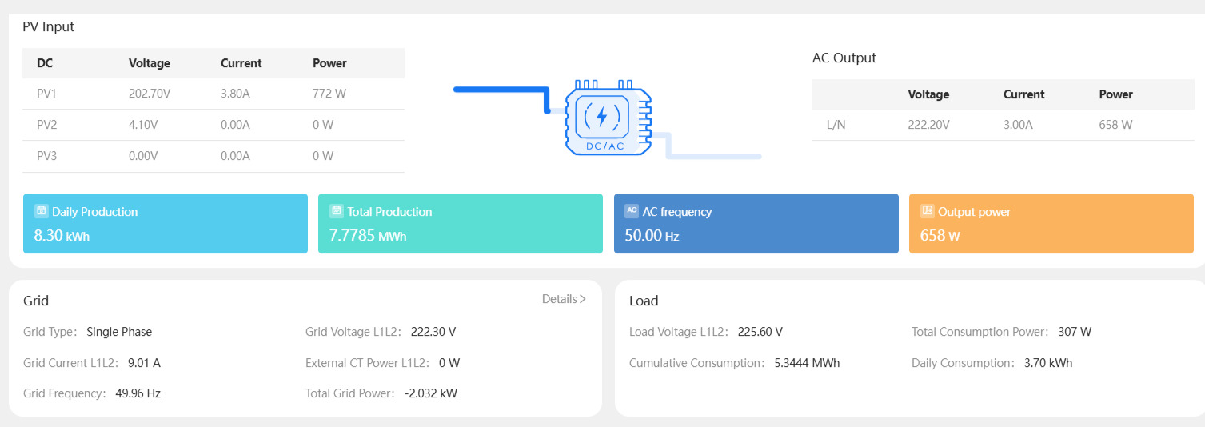The width and height of the screenshot is (1205, 427).
Task: Click AC Output Current column header
Action: point(1024,94)
